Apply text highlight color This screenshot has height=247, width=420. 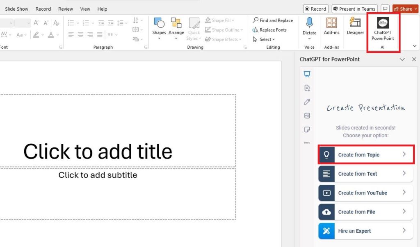[x=36, y=34]
